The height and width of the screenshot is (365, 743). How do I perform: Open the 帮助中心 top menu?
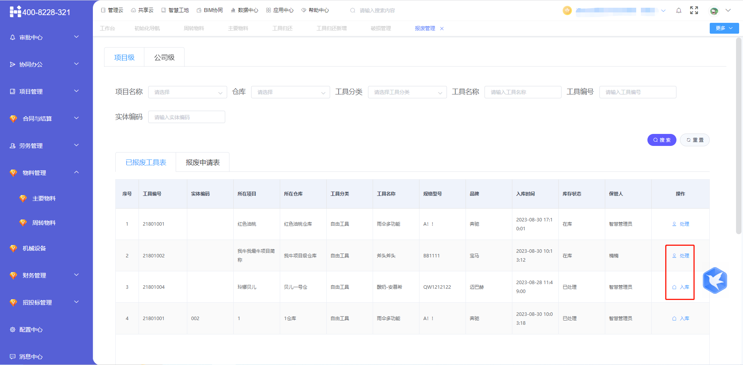coord(315,10)
